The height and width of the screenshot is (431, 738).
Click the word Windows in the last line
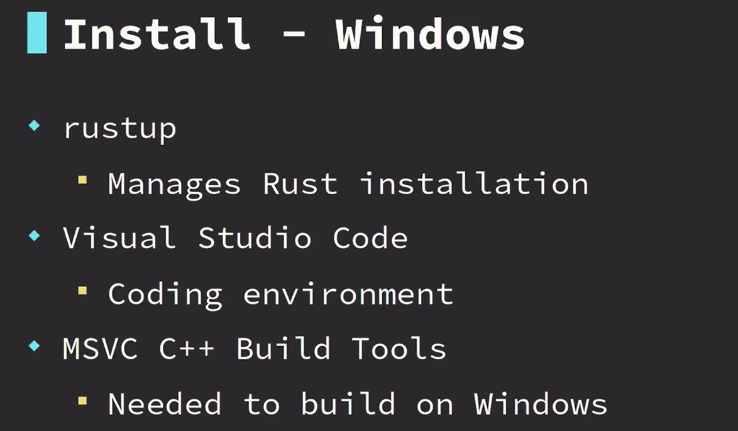541,404
